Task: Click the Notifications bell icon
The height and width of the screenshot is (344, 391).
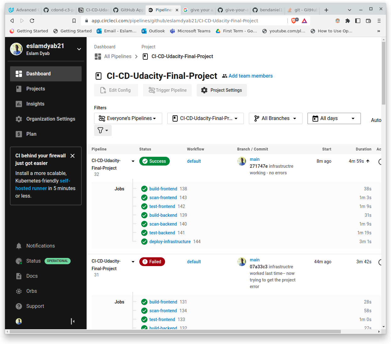Action: [19, 246]
